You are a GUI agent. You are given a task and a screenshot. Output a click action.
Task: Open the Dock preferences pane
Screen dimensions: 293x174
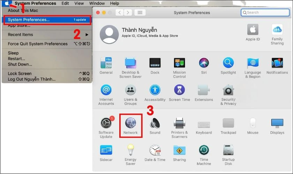[155, 66]
